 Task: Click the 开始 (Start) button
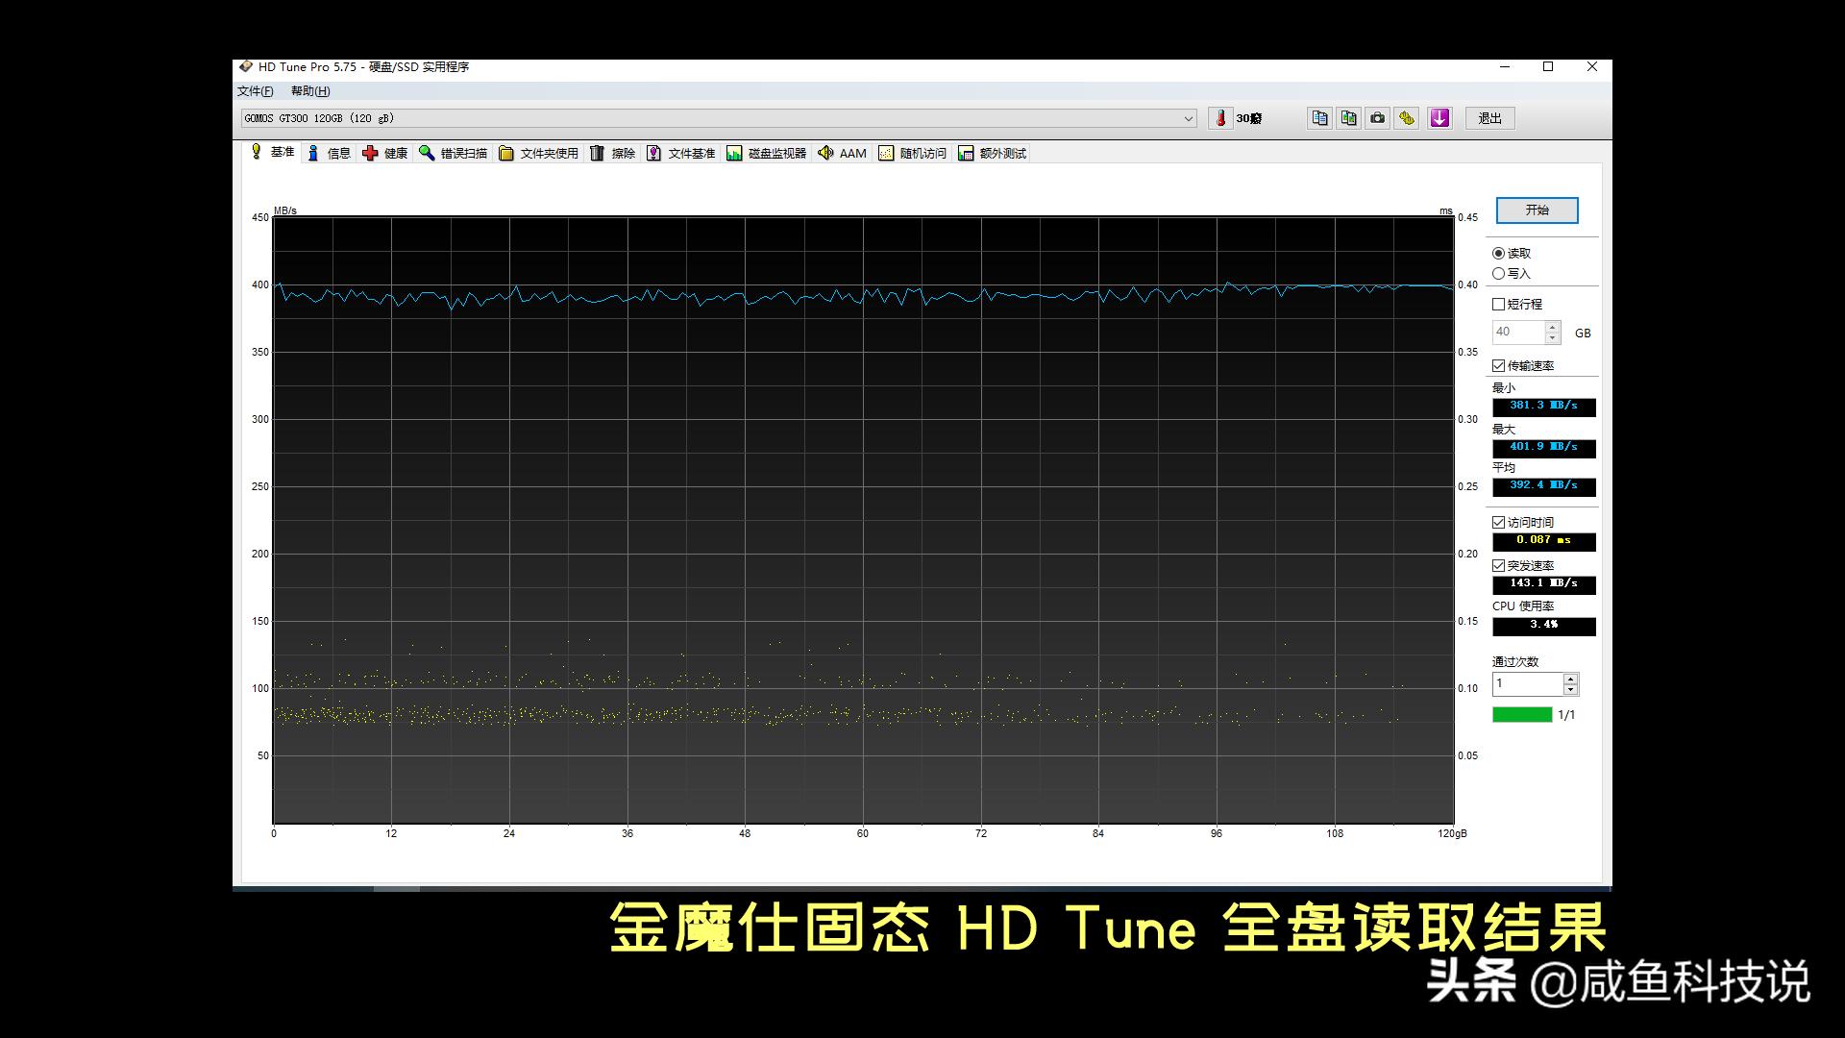point(1537,210)
